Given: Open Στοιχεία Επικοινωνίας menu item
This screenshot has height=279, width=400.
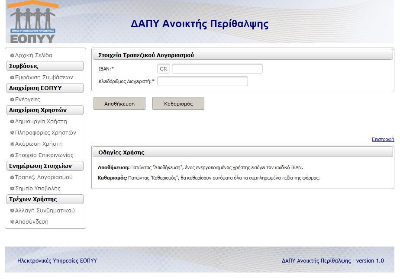Looking at the screenshot, I should pyautogui.click(x=44, y=155).
